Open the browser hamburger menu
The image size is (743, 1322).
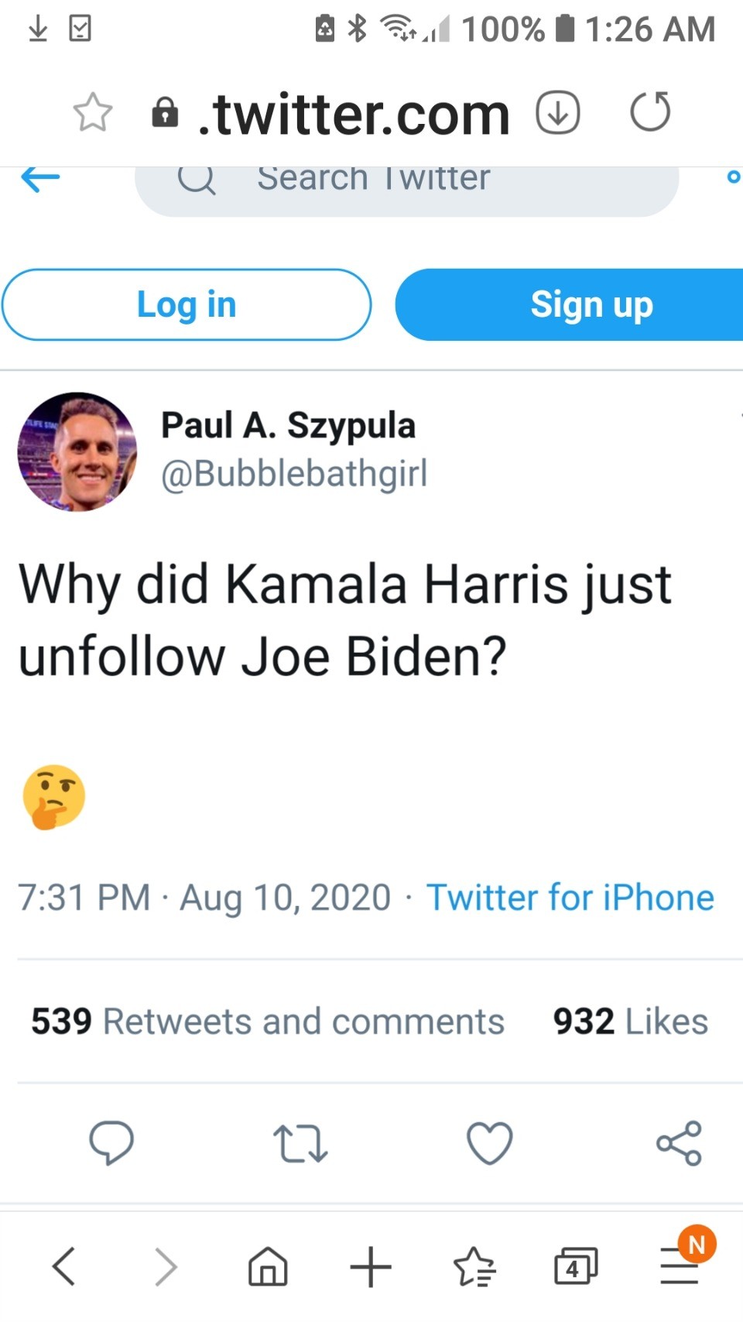tap(680, 1267)
